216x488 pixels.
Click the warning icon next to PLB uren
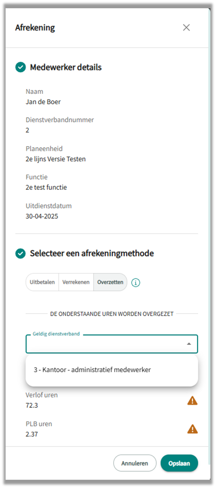point(192,429)
